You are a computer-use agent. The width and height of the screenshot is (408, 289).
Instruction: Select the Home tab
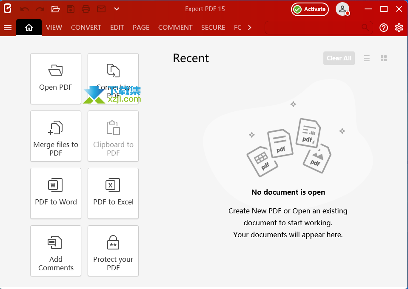click(x=29, y=28)
